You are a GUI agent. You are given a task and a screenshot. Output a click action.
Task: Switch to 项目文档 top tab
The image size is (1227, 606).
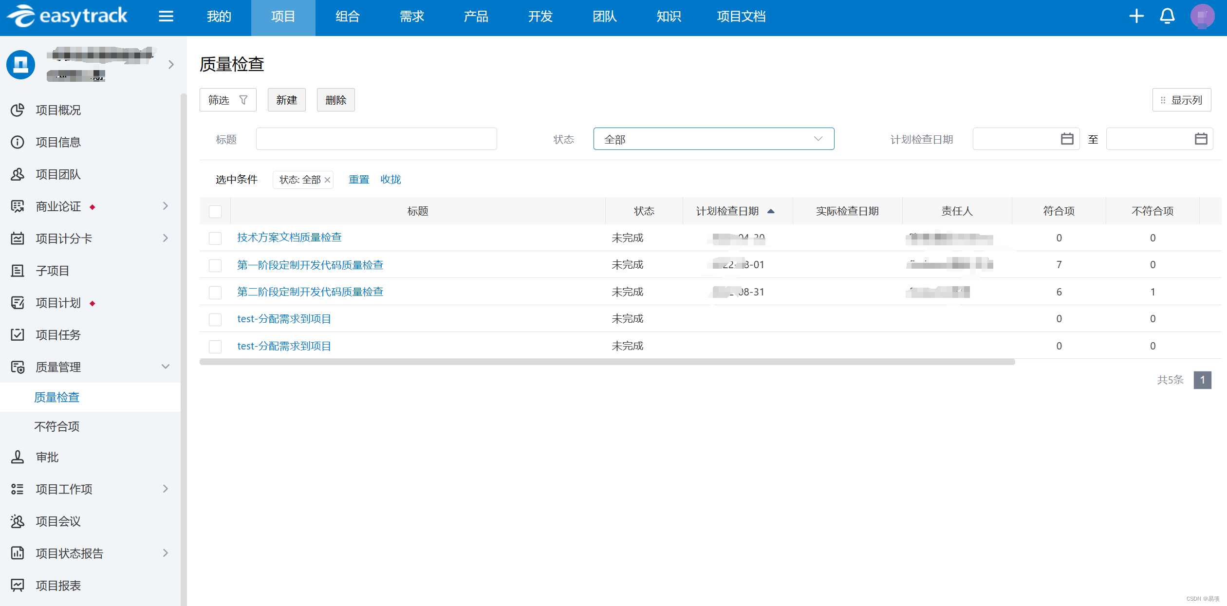tap(741, 17)
